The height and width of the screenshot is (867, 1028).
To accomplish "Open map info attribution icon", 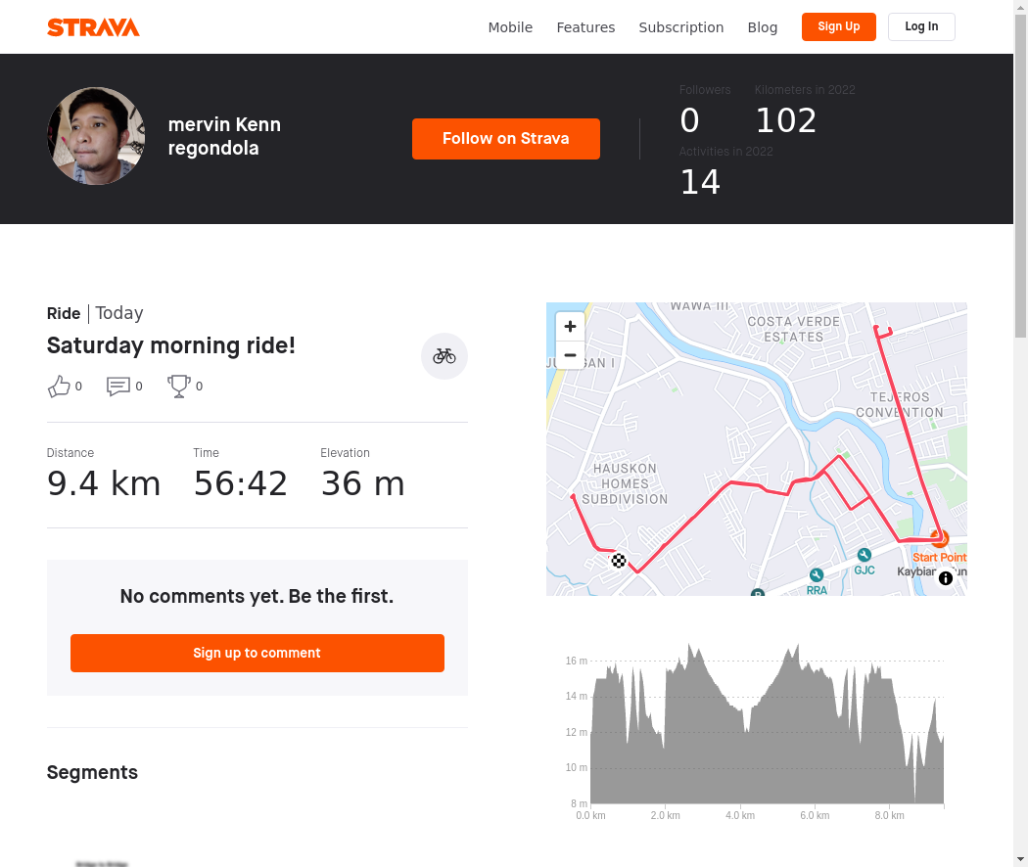I will click(946, 578).
